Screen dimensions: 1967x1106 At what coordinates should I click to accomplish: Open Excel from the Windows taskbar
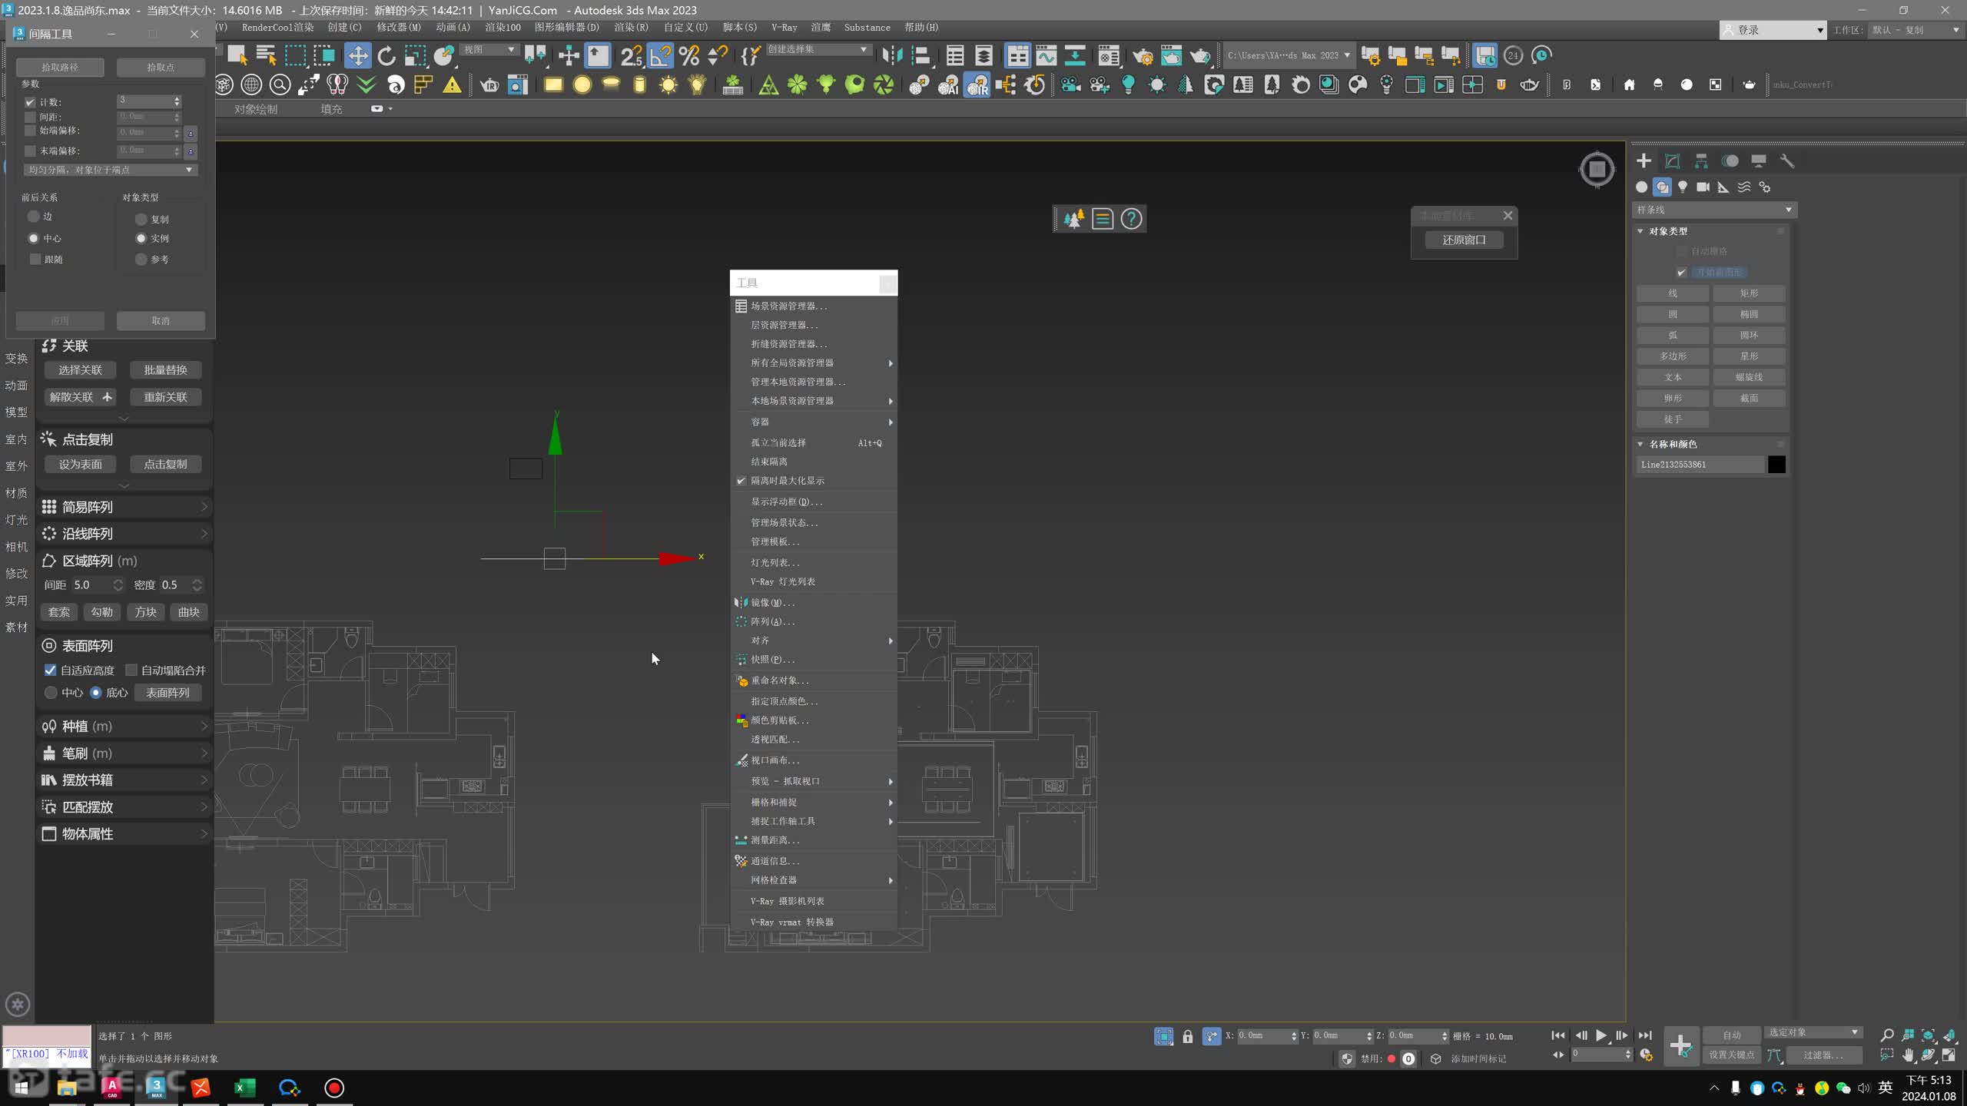coord(244,1088)
